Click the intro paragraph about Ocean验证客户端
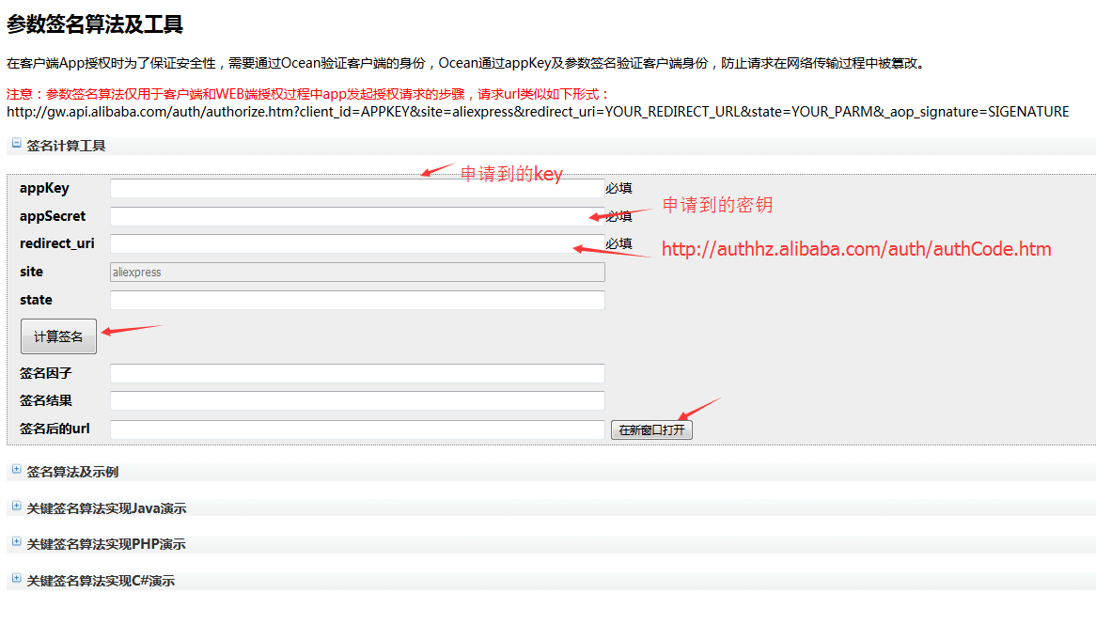 pos(467,64)
